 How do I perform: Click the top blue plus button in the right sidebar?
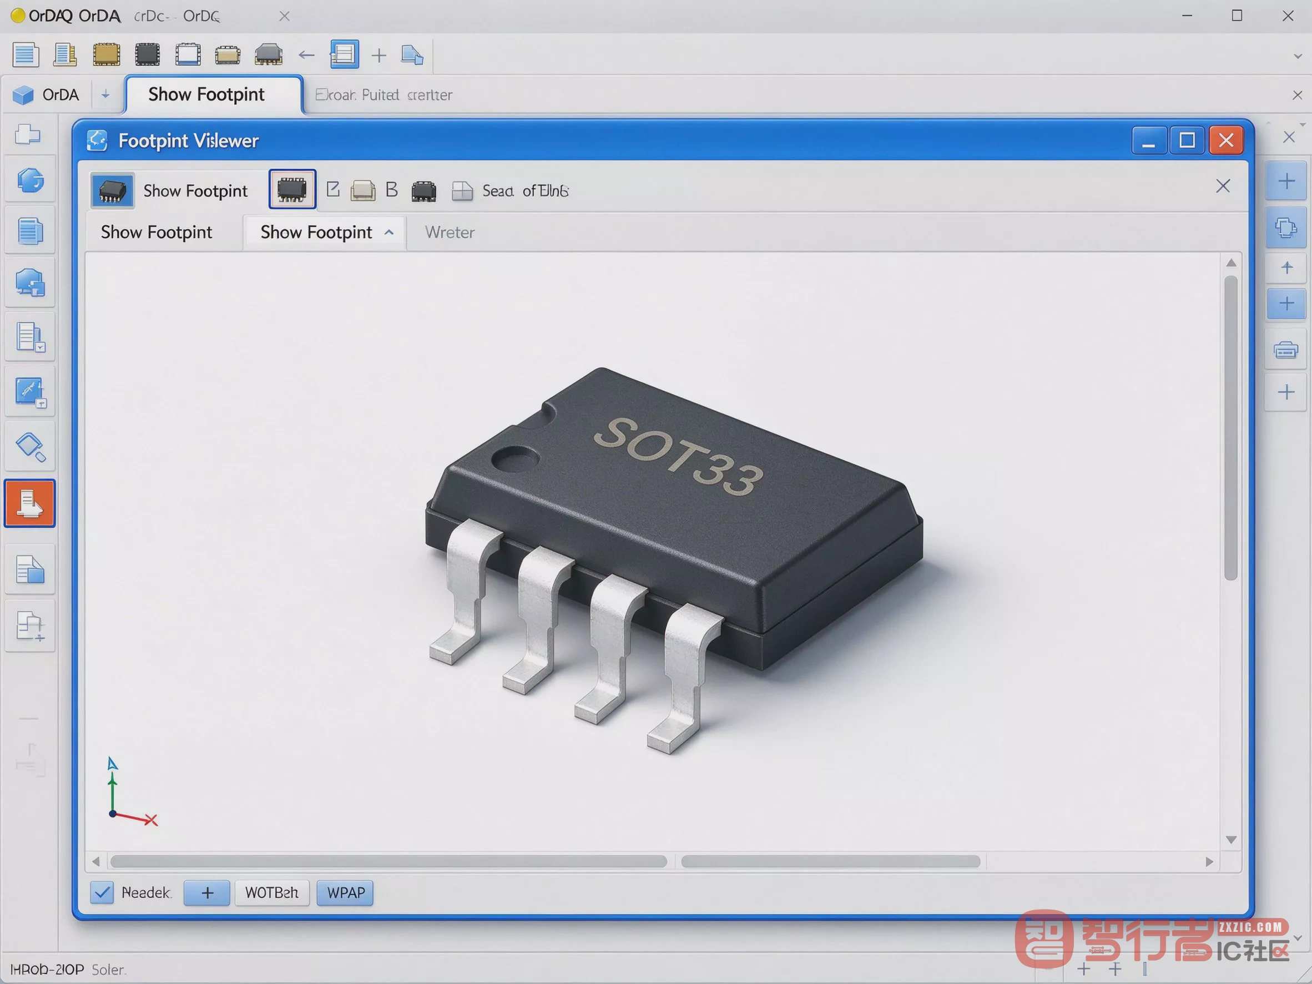tap(1285, 181)
